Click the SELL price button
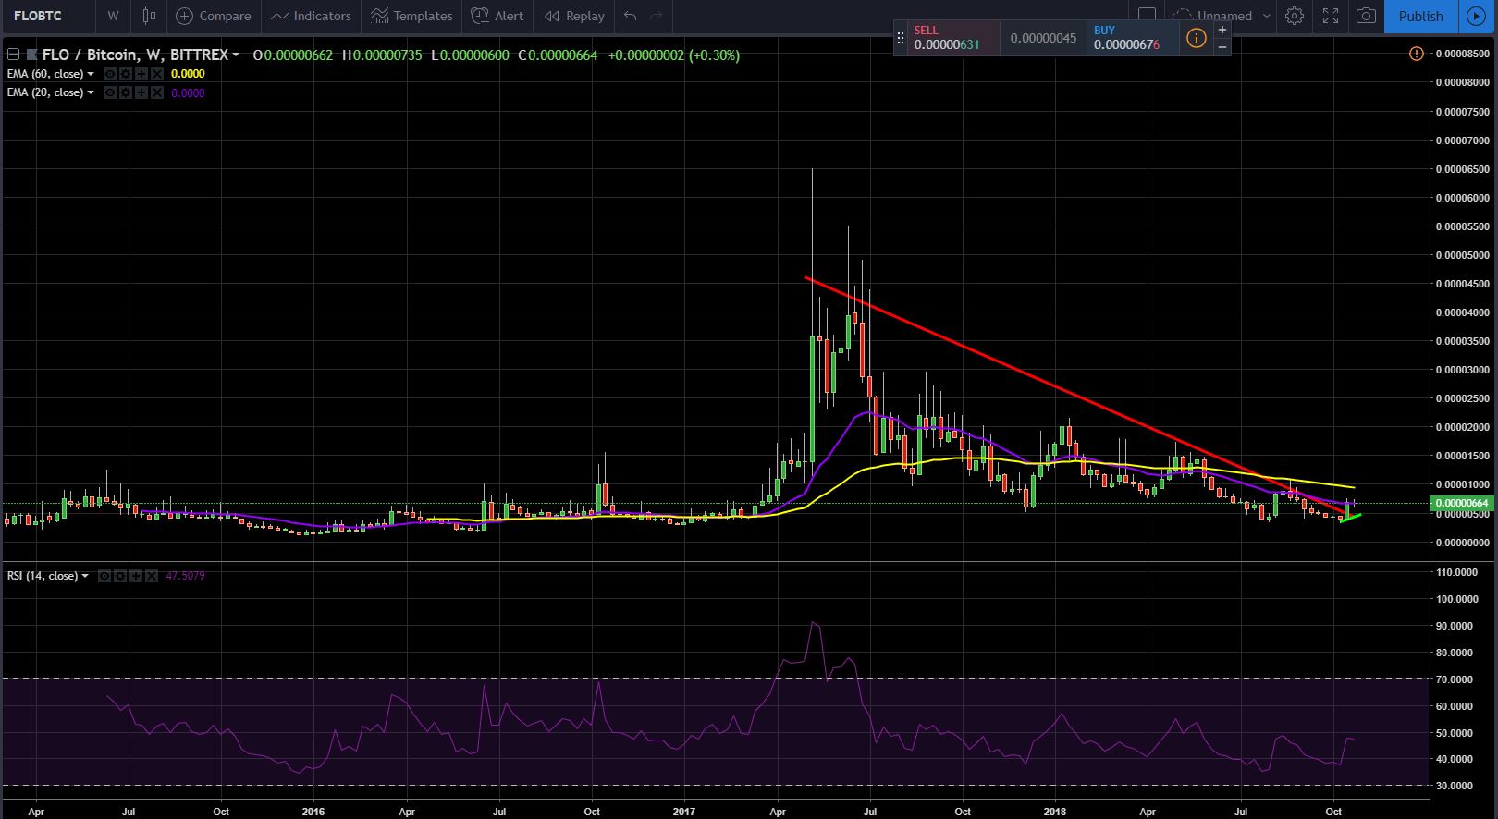This screenshot has height=819, width=1498. point(952,38)
